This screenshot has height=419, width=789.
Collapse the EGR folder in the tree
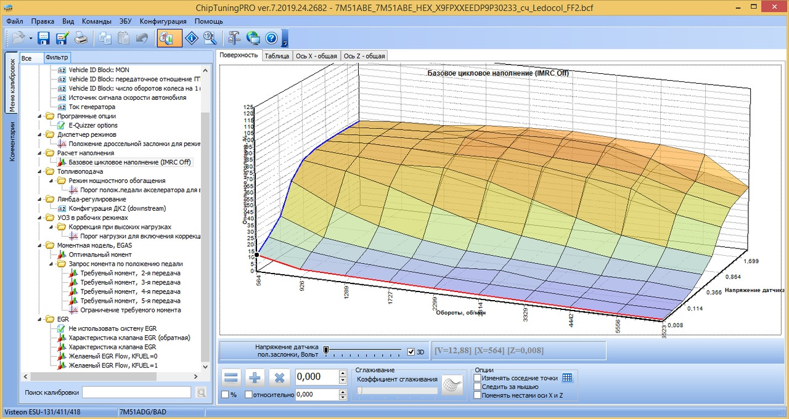[x=41, y=319]
